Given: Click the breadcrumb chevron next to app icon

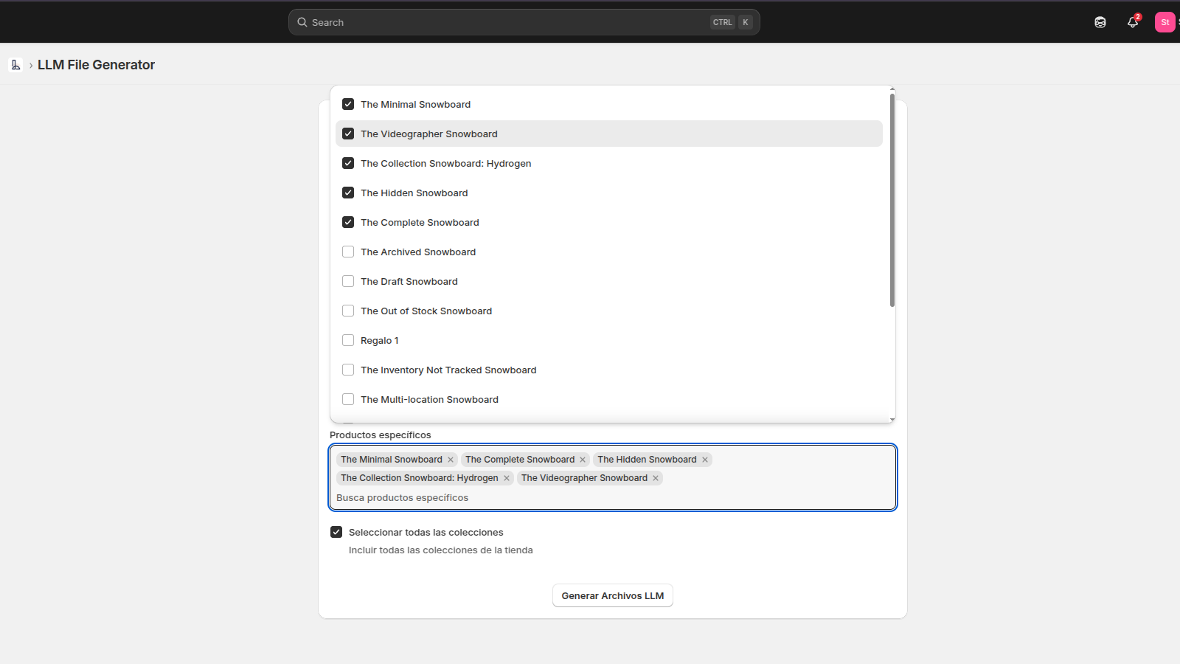Looking at the screenshot, I should point(29,65).
